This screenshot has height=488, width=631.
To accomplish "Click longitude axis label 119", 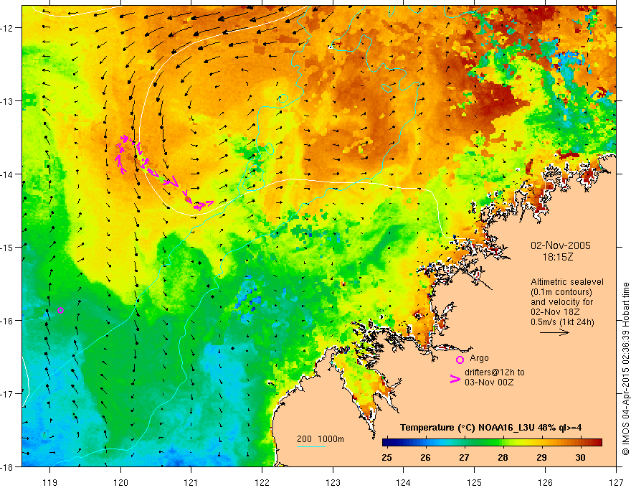I will [50, 482].
